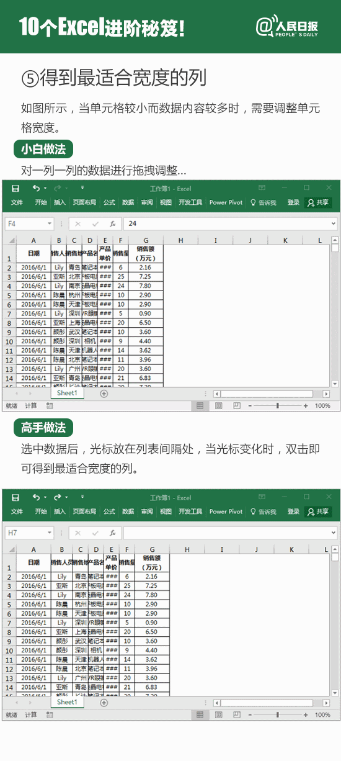Click insert function fx in the lower window

(x=112, y=533)
